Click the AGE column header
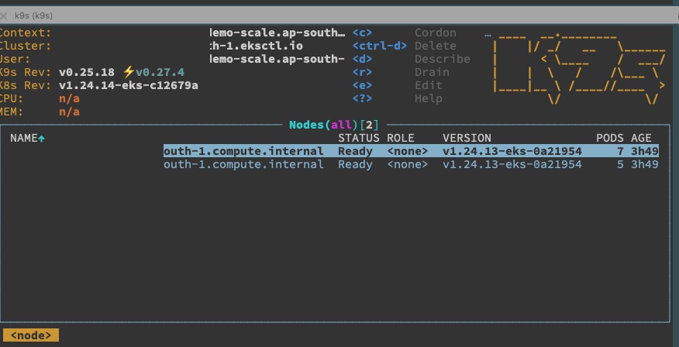The height and width of the screenshot is (347, 679). point(641,138)
